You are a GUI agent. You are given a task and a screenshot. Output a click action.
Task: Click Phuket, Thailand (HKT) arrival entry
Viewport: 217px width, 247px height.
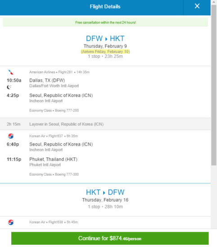tap(53, 159)
